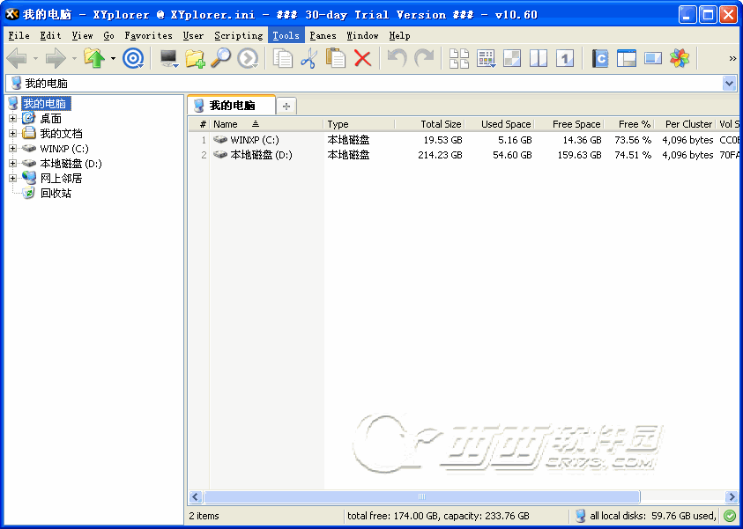Sort by Name column header

266,124
